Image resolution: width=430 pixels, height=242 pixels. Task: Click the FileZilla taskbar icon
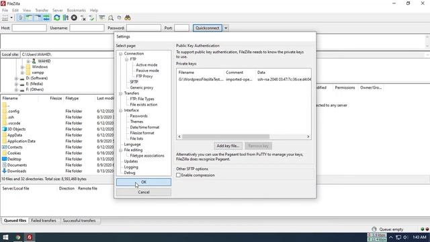coord(30,237)
